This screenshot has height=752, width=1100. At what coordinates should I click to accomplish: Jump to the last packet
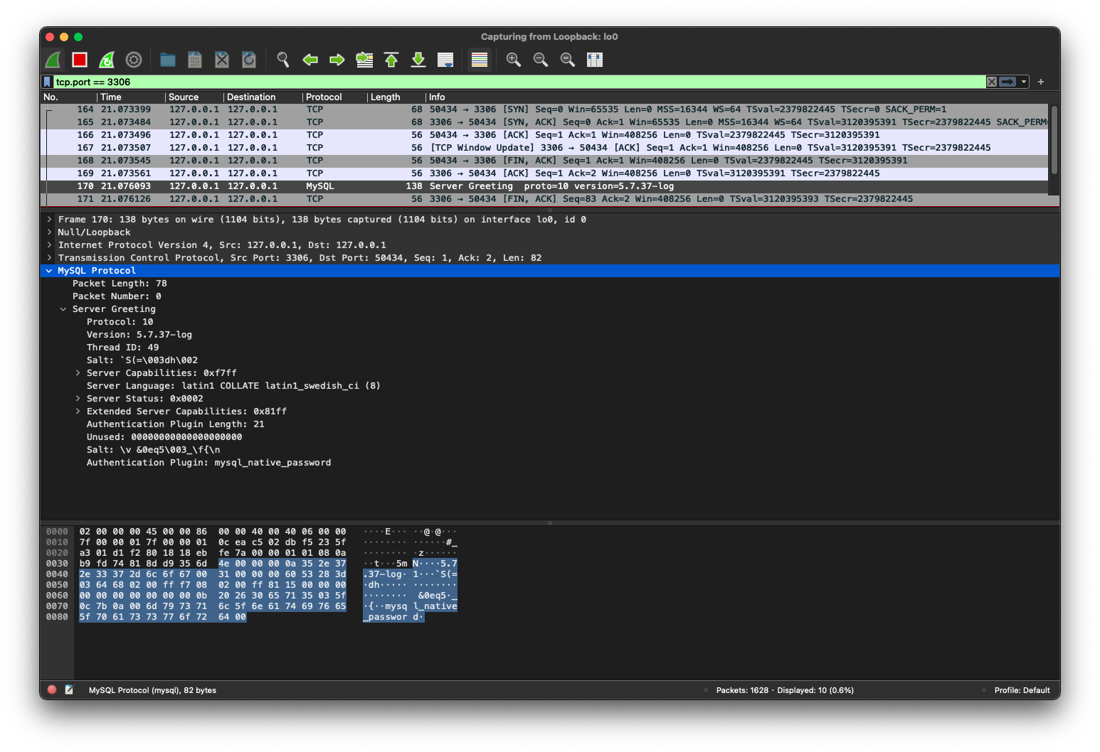tap(418, 60)
